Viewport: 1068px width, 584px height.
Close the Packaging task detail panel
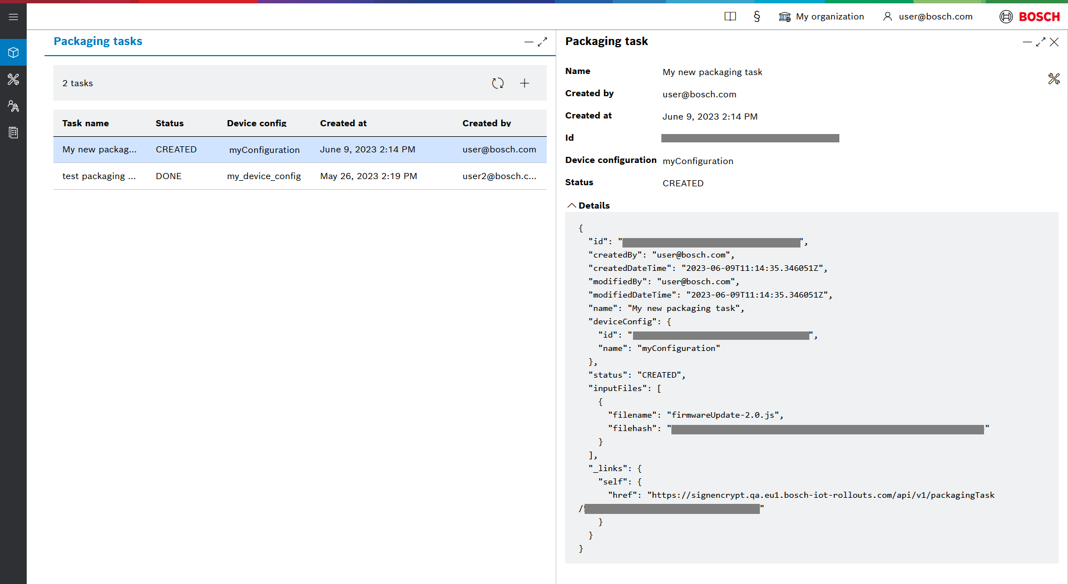(1054, 42)
